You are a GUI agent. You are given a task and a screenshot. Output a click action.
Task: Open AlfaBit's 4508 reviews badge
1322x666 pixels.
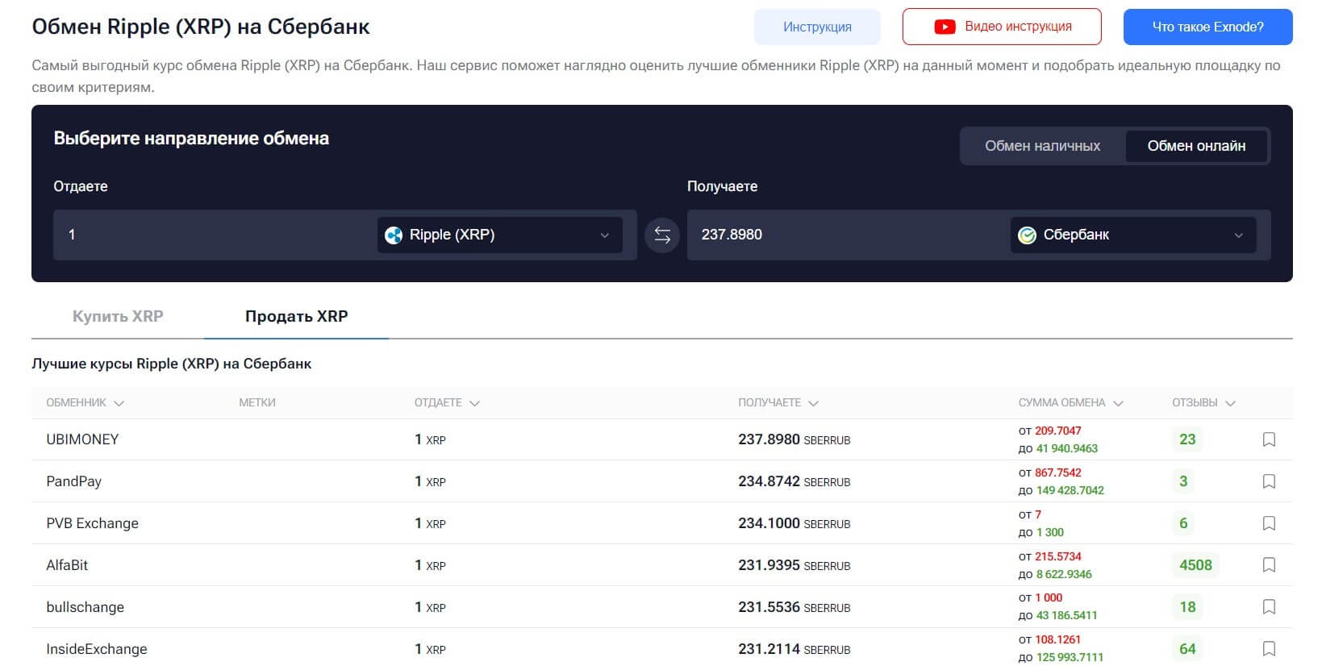coord(1195,565)
